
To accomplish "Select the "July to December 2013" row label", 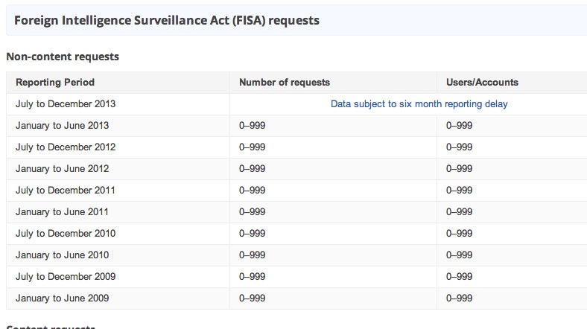I will (66, 104).
